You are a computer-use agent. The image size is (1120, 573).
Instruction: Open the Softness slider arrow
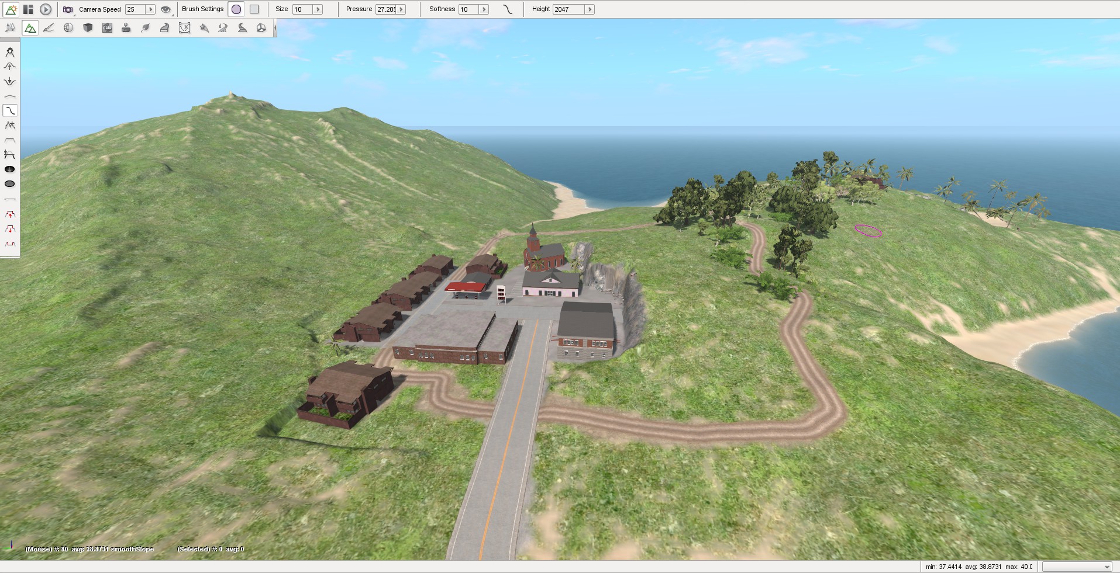(x=484, y=9)
